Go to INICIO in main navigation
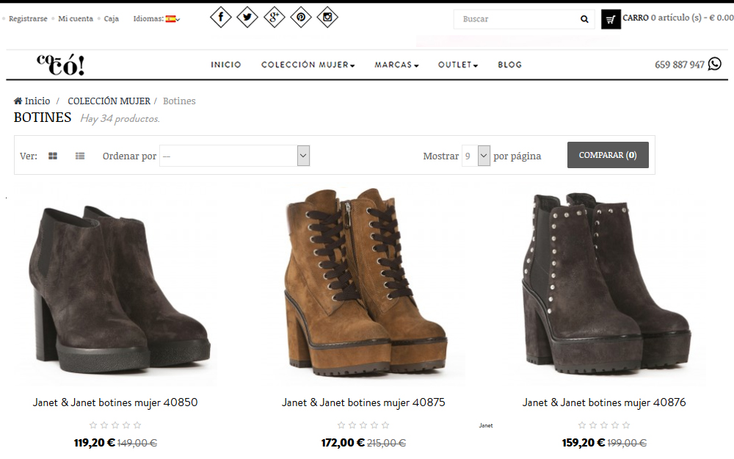Viewport: 734px width, 459px height. coord(225,65)
